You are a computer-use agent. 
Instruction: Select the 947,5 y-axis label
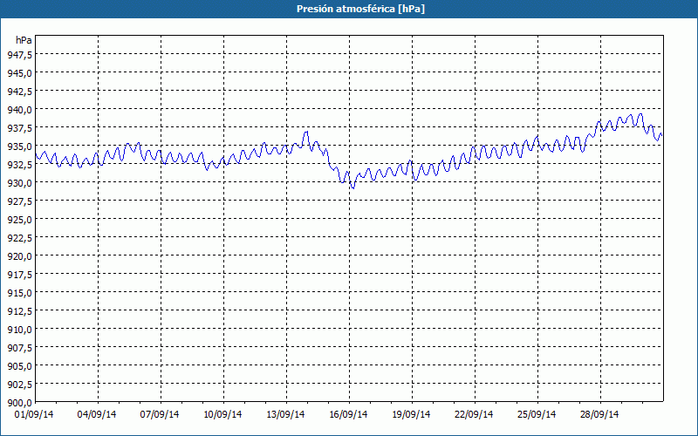pyautogui.click(x=19, y=54)
